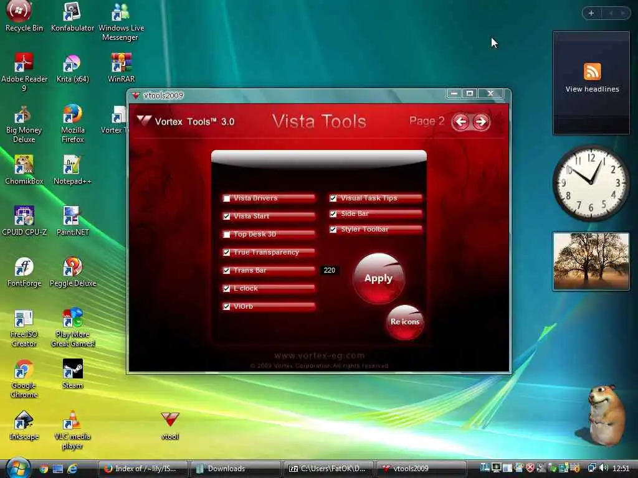Select Play More Great Games icon
The height and width of the screenshot is (478, 638).
72,329
